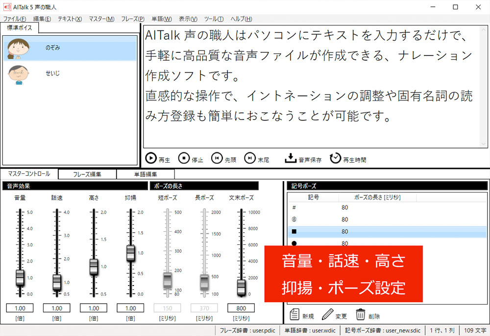Click the 記号 column header

[313, 197]
